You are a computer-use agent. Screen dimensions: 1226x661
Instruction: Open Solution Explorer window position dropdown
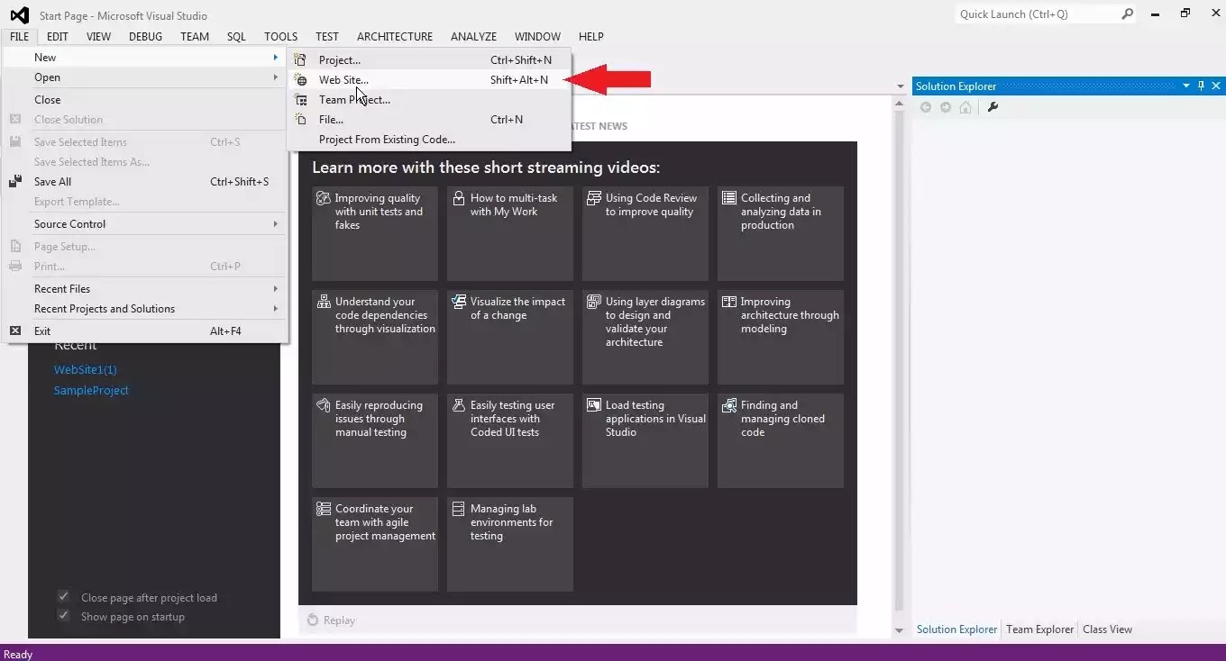coord(1186,86)
